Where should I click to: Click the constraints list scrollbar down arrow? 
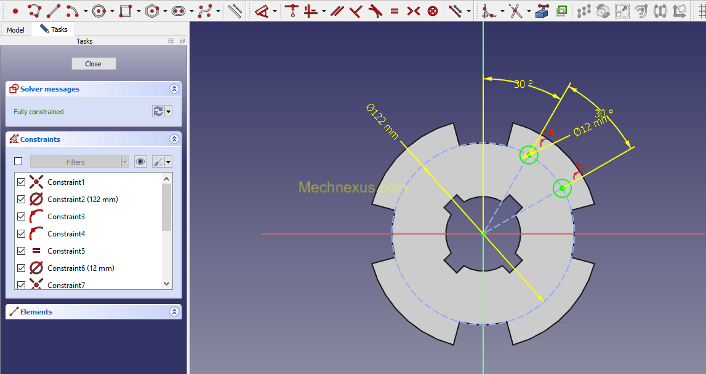coord(166,284)
